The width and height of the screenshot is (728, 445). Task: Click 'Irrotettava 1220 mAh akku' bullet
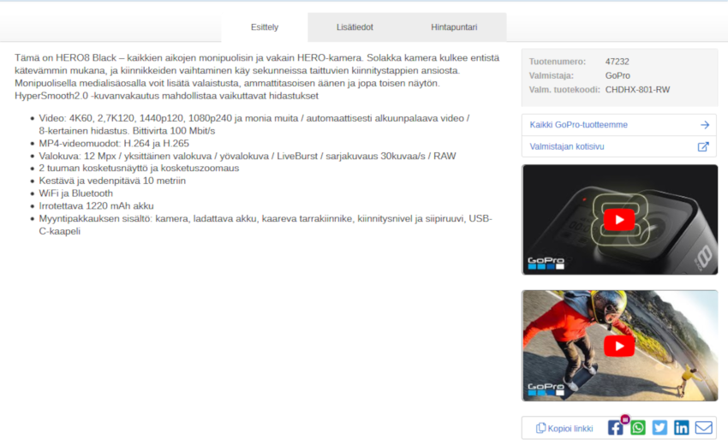(x=96, y=205)
